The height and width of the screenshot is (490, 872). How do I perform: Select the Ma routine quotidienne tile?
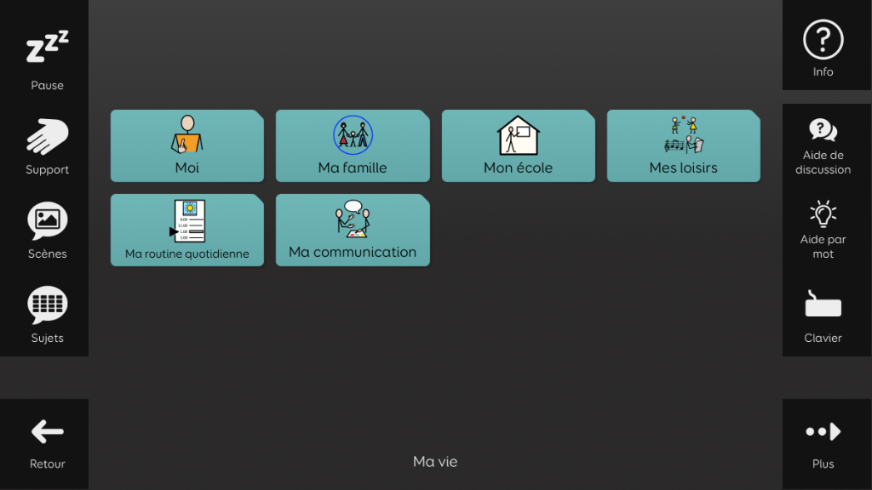[187, 231]
